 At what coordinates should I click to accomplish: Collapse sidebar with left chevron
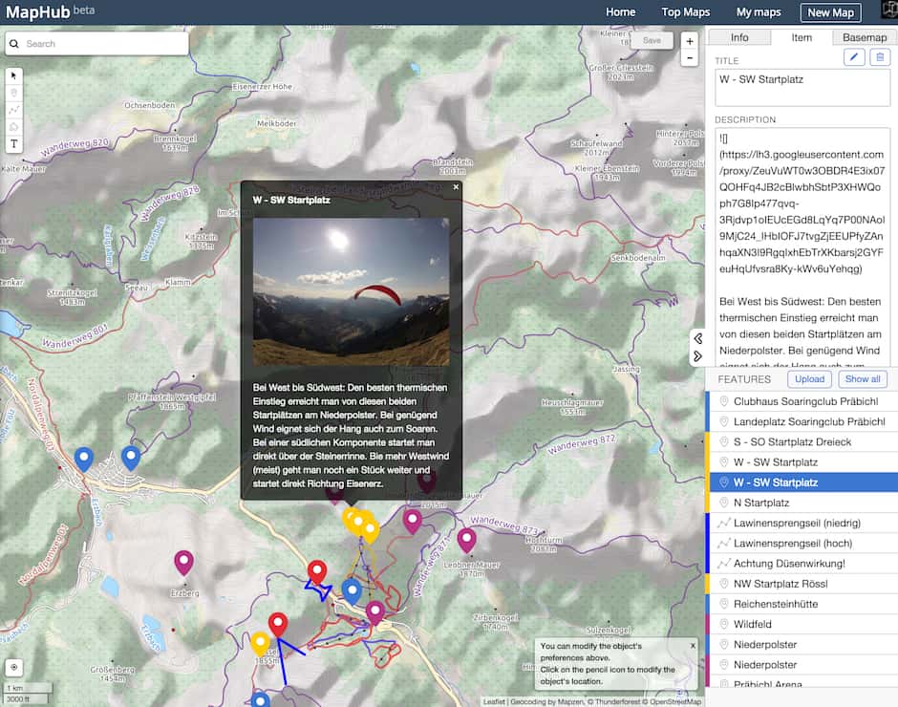[698, 338]
